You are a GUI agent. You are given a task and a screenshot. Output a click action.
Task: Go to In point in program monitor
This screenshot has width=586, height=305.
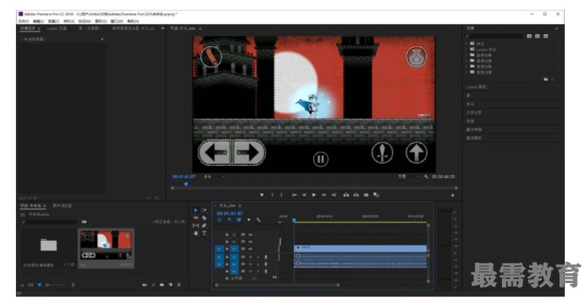tap(295, 195)
